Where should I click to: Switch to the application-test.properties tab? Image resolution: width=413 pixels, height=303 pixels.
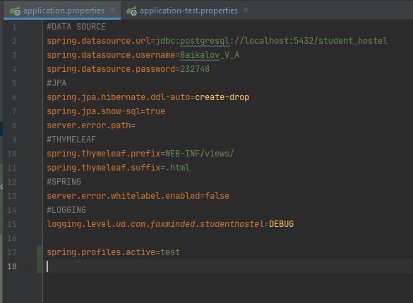tap(188, 11)
